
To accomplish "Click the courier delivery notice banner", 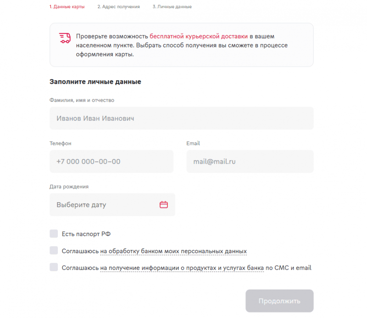I will (181, 45).
